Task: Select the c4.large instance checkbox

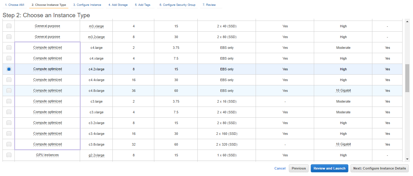Action: [x=9, y=48]
